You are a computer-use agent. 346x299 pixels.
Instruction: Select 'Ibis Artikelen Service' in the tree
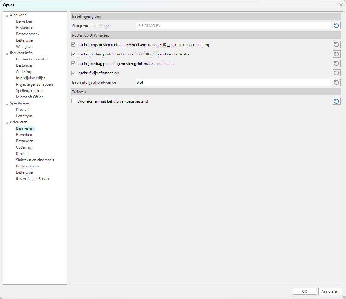tap(33, 179)
